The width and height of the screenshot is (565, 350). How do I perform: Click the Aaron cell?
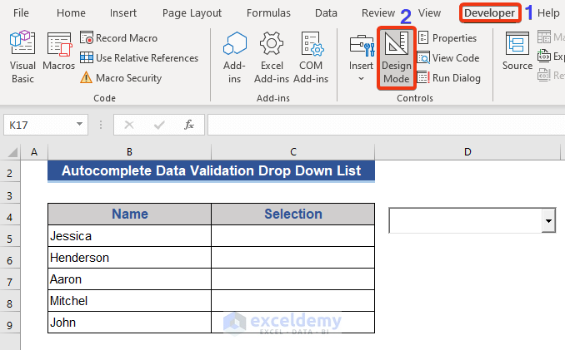130,279
